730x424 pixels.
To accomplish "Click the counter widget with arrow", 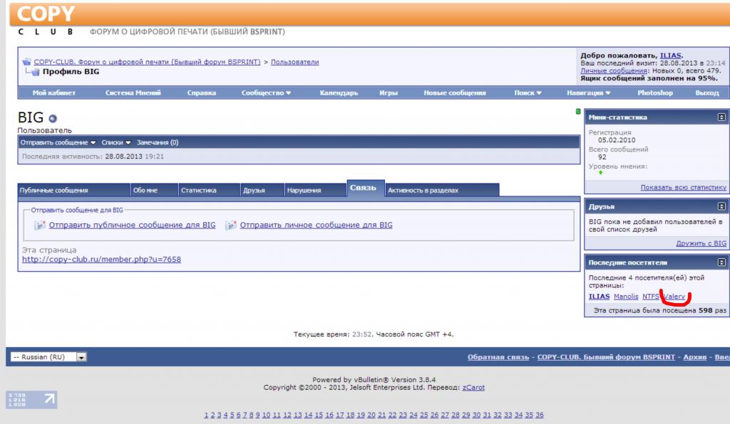I will [x=31, y=399].
